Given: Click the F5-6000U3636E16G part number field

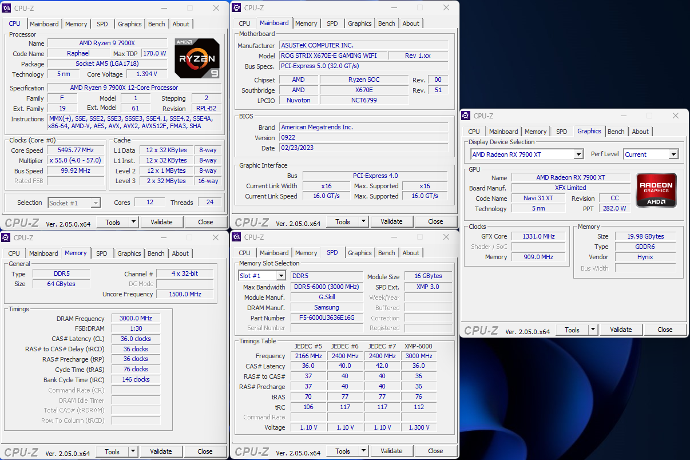Looking at the screenshot, I should pos(327,318).
